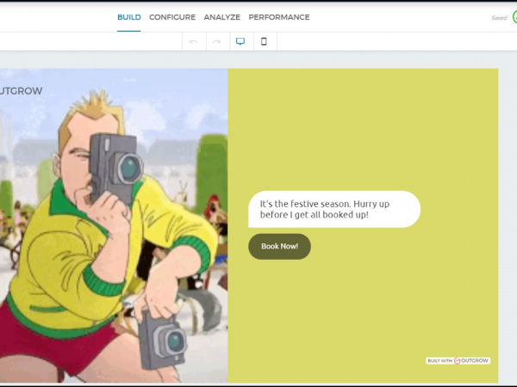Click the Built With Outgrow badge
The height and width of the screenshot is (387, 517).
[458, 360]
